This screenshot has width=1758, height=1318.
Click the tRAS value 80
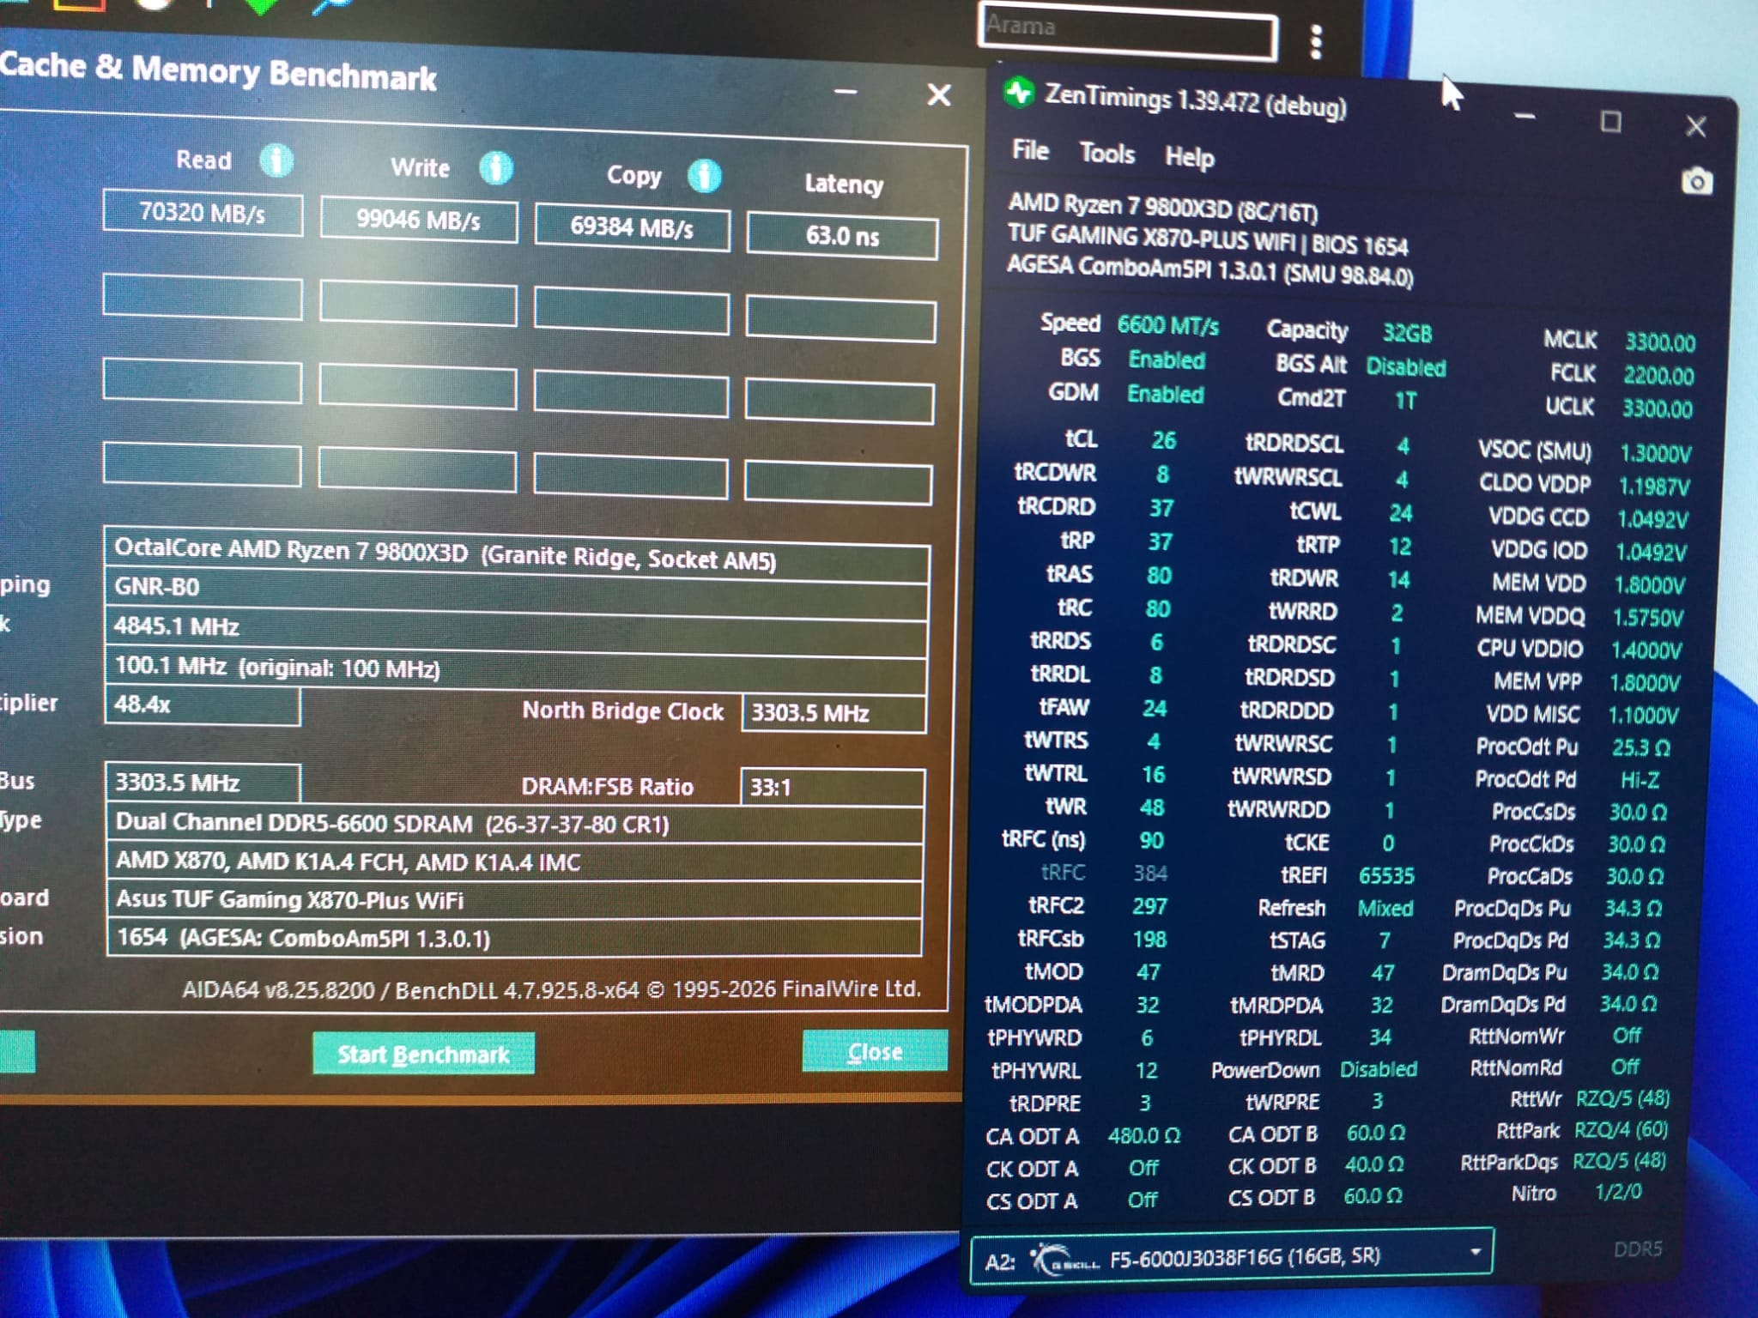(x=1160, y=576)
